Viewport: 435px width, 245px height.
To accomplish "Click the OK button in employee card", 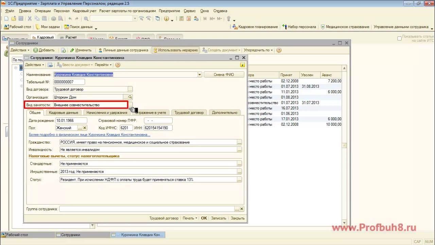I will point(204,218).
